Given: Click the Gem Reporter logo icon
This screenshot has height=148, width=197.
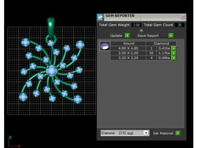Looking at the screenshot, I should click(x=100, y=17).
